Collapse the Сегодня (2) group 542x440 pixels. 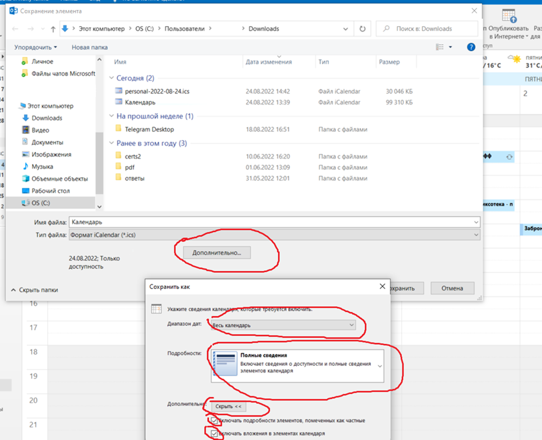(111, 78)
